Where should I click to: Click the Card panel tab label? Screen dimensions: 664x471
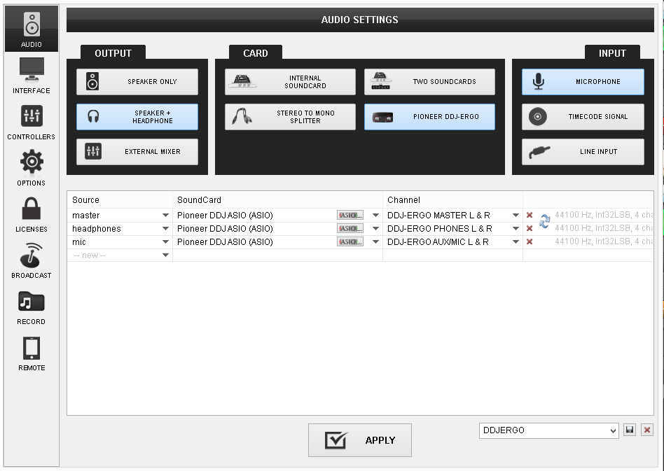[256, 53]
